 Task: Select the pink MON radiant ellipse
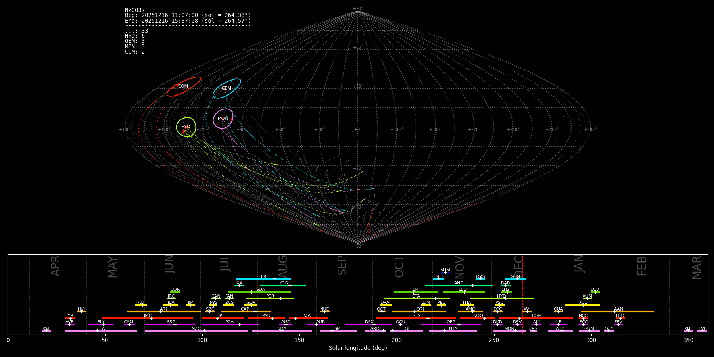pos(223,119)
